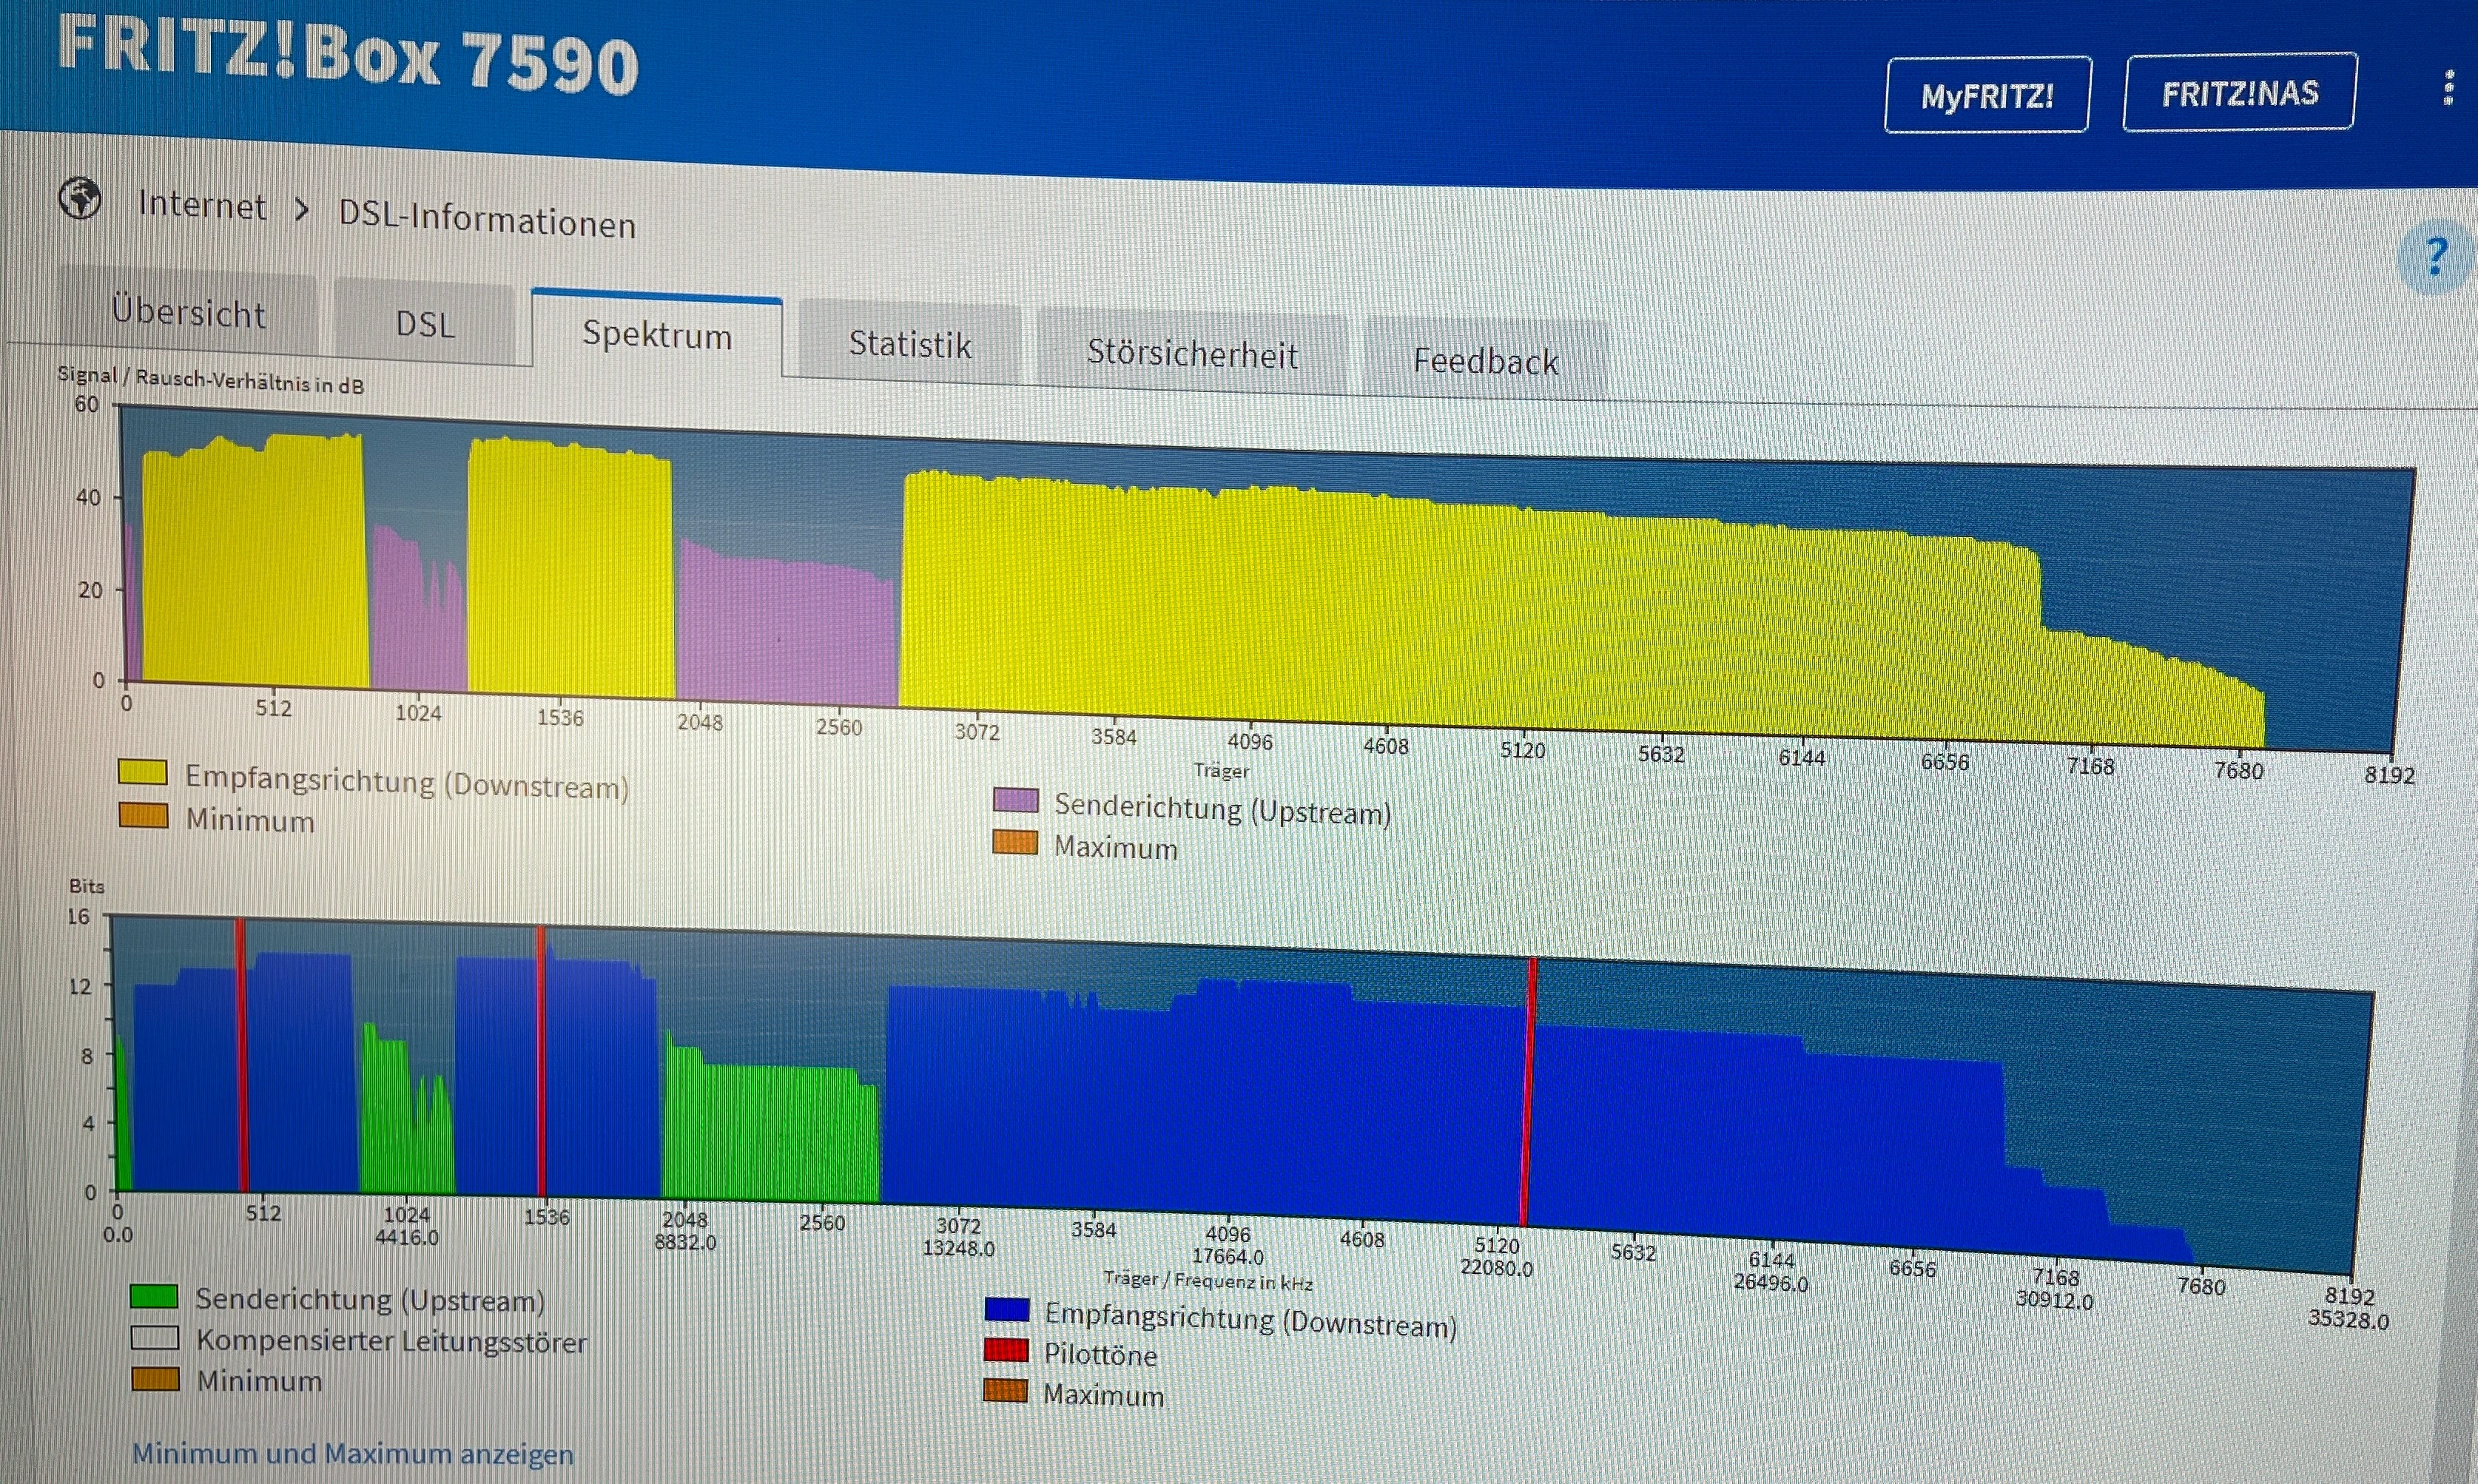Screen dimensions: 2478x1484
Task: Open the three-dot menu icon
Action: click(x=2448, y=88)
